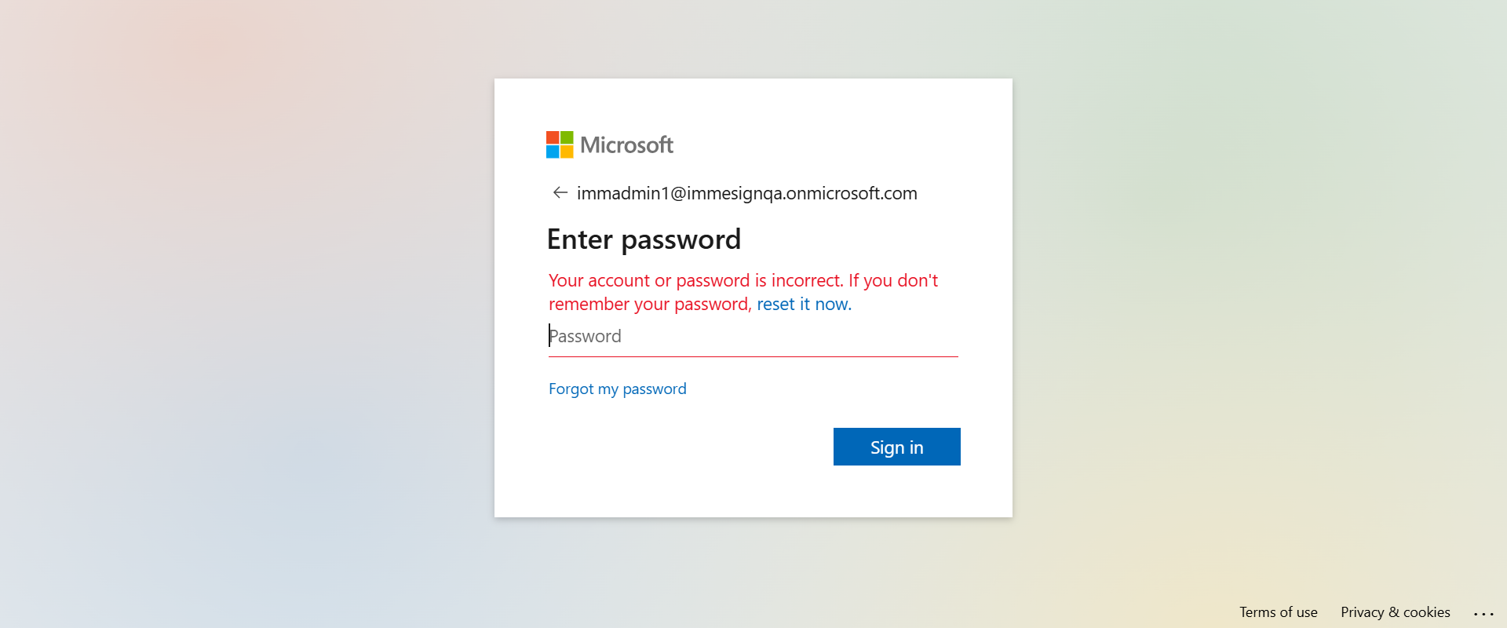Focus the Password input field
This screenshot has height=628, width=1507.
(752, 337)
